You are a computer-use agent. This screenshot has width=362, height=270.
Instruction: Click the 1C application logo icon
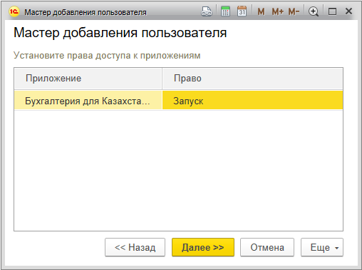[14, 11]
